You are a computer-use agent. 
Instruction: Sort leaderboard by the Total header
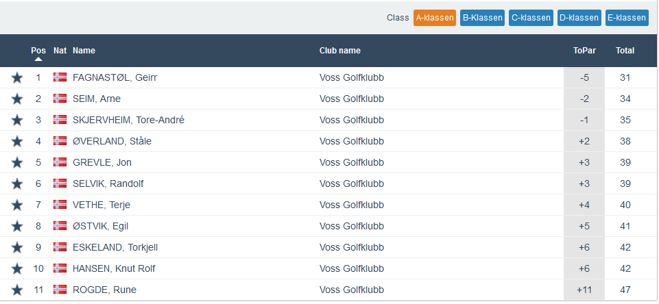point(625,51)
